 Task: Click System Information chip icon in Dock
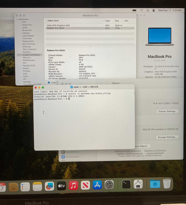pos(138,184)
